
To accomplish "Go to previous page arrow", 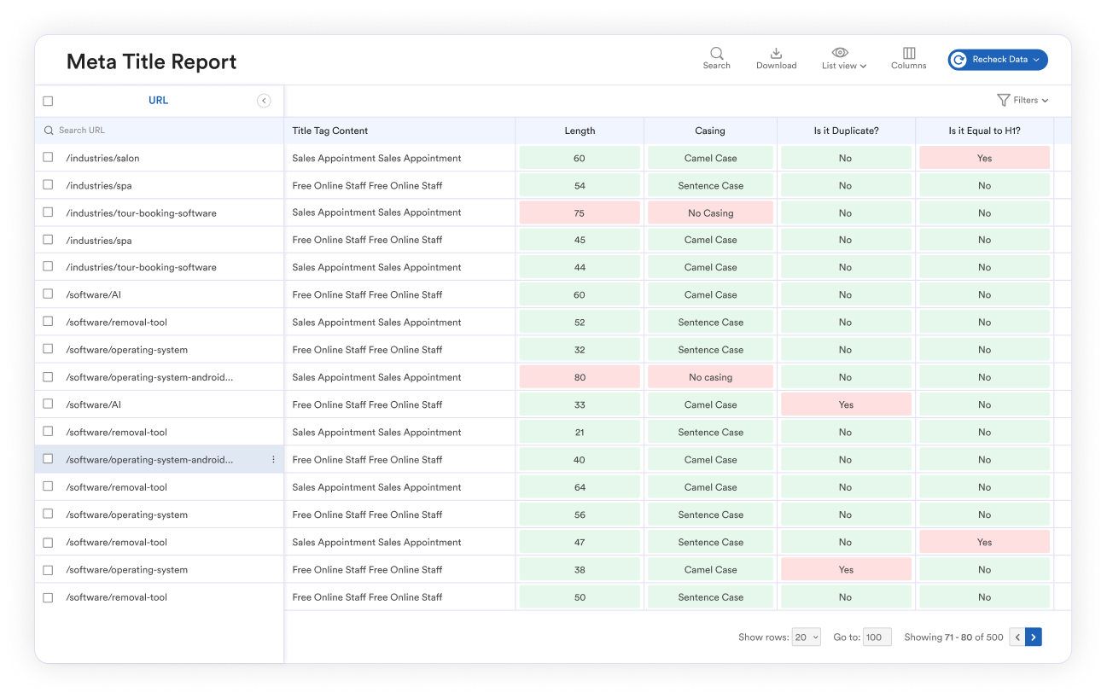I will [x=1017, y=637].
